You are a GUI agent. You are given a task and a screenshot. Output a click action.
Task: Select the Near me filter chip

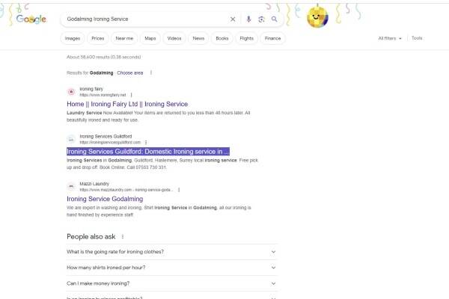(x=124, y=38)
